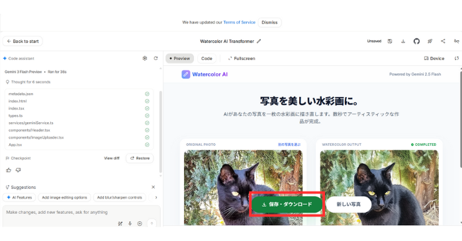This screenshot has width=462, height=241.
Task: Click the 別の写真を選ぶ link
Action: point(289,145)
